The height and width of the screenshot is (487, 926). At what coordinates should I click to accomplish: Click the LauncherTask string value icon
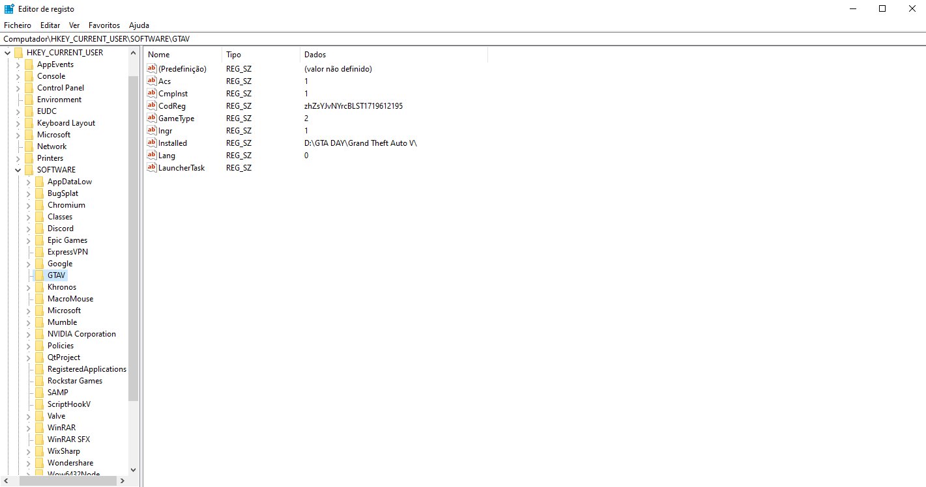tap(152, 168)
